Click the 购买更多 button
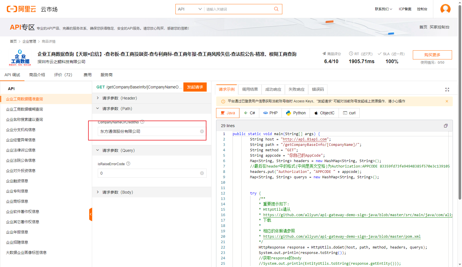The height and width of the screenshot is (267, 462). (432, 55)
